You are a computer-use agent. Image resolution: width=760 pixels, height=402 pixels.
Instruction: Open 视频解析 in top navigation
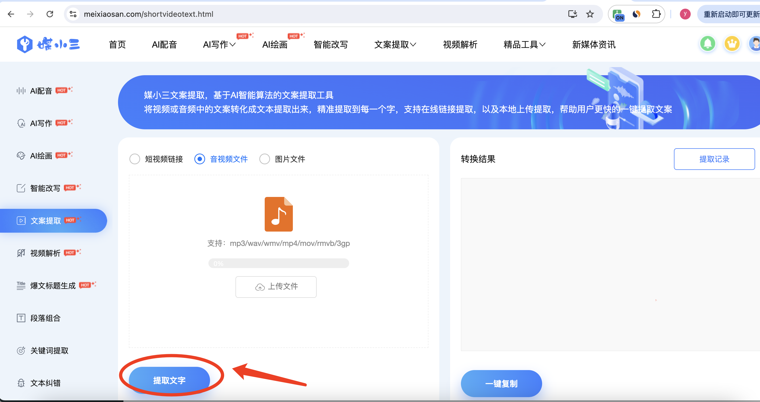click(460, 45)
